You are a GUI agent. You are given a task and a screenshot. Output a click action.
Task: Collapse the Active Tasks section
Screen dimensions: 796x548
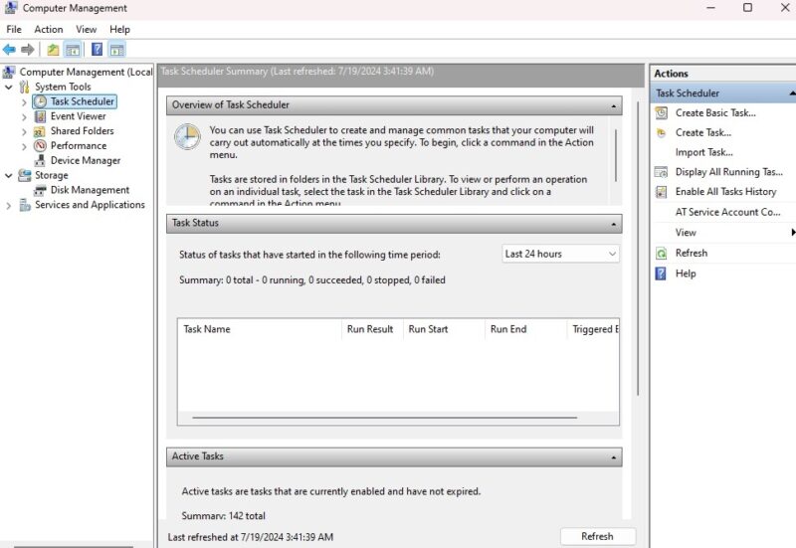tap(613, 457)
